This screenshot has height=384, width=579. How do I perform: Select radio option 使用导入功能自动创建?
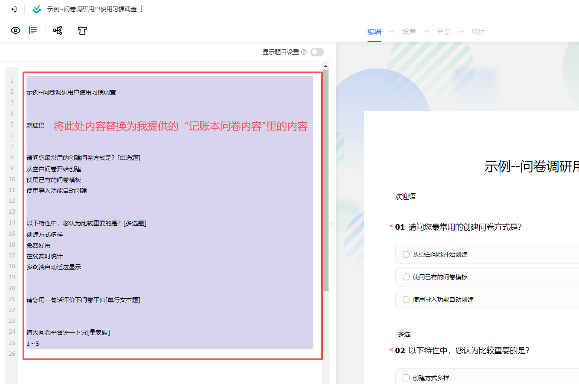click(x=406, y=299)
